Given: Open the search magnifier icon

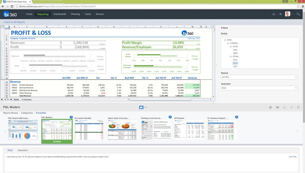Looking at the screenshot, I should point(298,14).
